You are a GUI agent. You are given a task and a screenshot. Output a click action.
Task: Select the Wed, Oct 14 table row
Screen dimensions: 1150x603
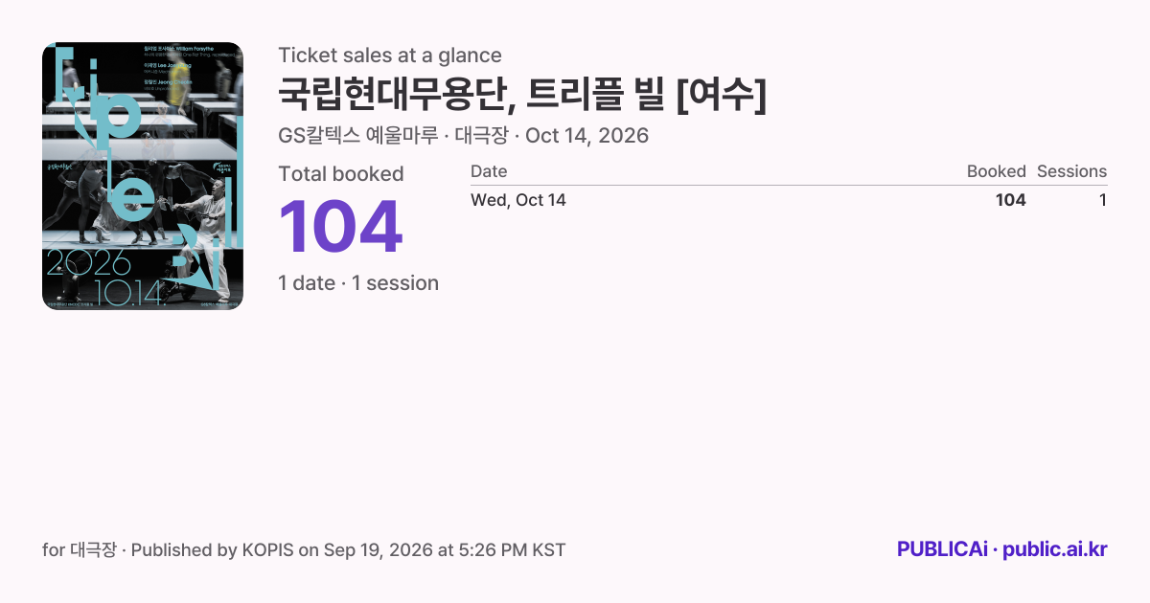[x=789, y=200]
